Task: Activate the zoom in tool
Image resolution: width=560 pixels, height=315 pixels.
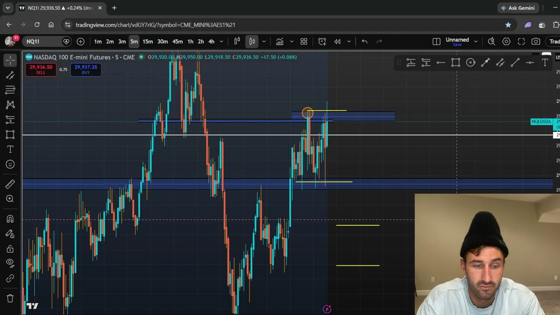Action: click(10, 199)
